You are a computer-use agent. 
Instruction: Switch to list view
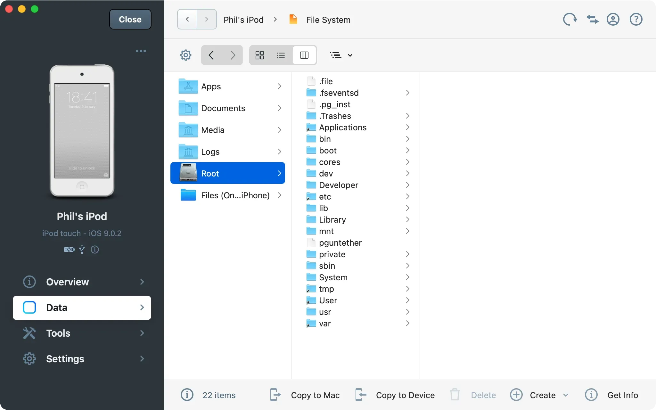point(281,55)
